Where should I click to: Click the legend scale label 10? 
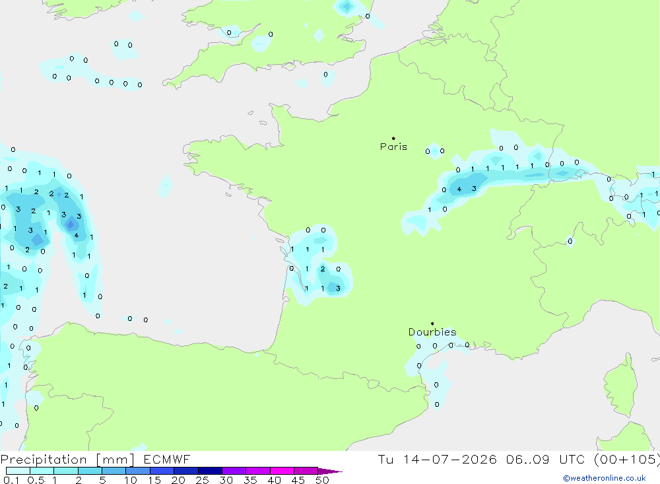[131, 480]
